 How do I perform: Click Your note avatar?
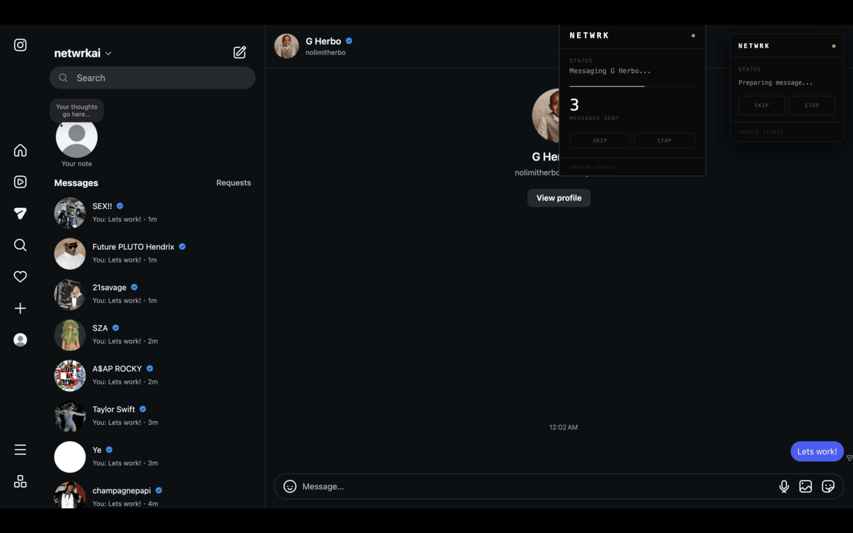point(77,137)
